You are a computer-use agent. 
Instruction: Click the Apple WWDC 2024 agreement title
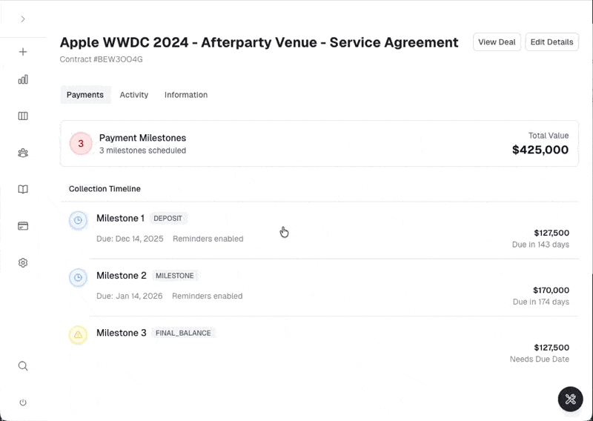(259, 42)
